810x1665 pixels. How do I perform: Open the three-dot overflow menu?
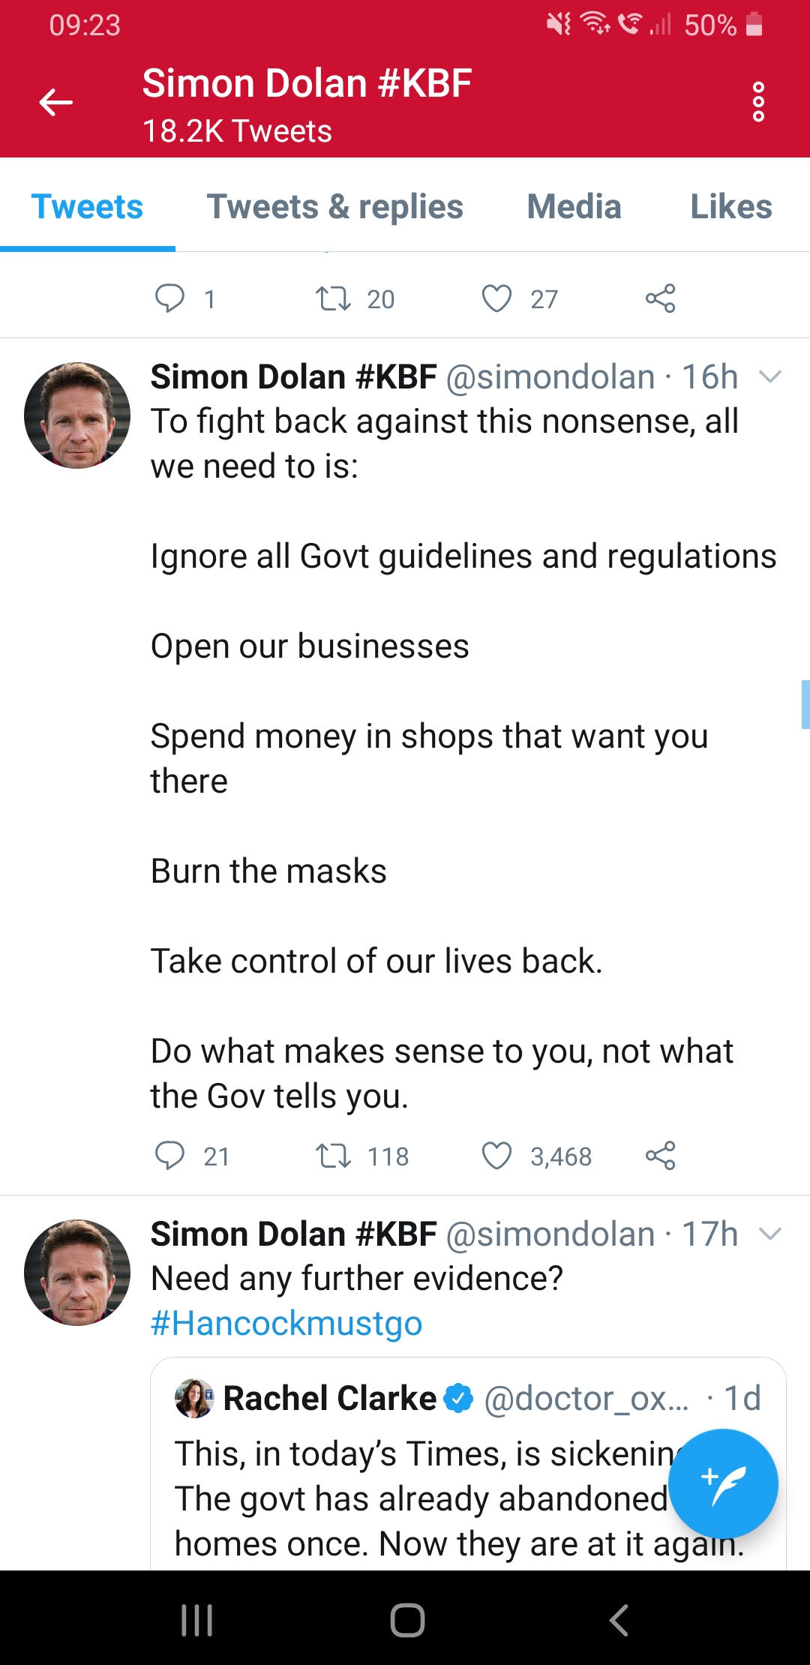pos(758,102)
